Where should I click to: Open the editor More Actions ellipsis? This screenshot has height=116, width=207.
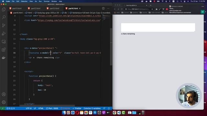pyautogui.click(x=108, y=8)
